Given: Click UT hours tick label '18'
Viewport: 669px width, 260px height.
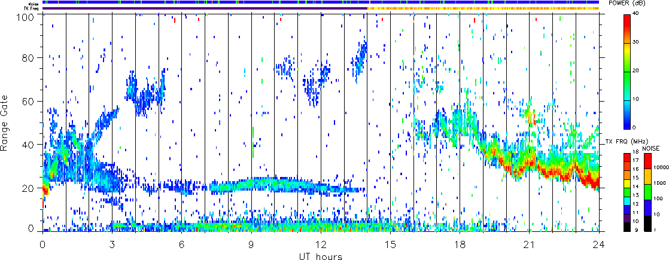Looking at the screenshot, I should coord(460,244).
